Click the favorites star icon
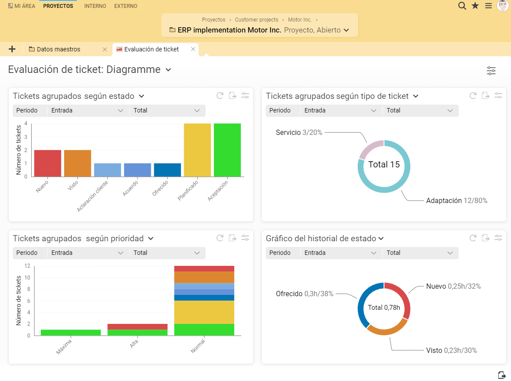Viewport: 511px width, 381px height. 475,6
